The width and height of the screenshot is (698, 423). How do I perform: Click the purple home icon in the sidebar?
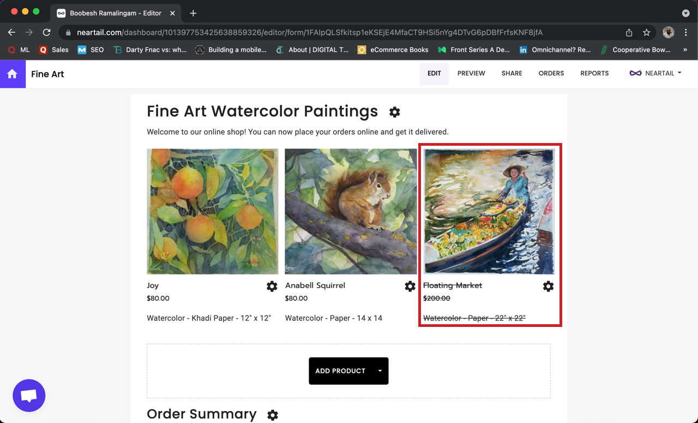tap(12, 73)
